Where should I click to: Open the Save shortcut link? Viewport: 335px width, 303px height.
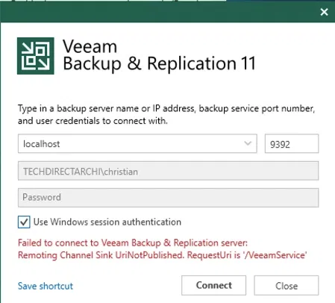[46, 286]
